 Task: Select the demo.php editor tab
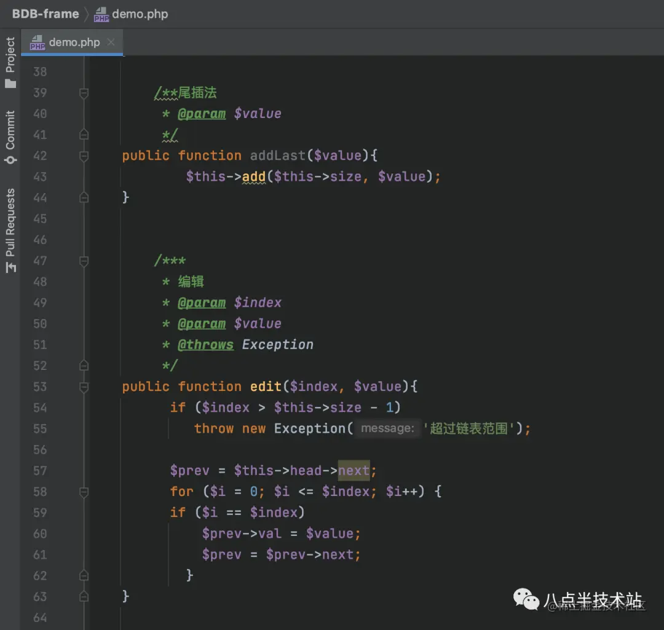click(x=72, y=42)
